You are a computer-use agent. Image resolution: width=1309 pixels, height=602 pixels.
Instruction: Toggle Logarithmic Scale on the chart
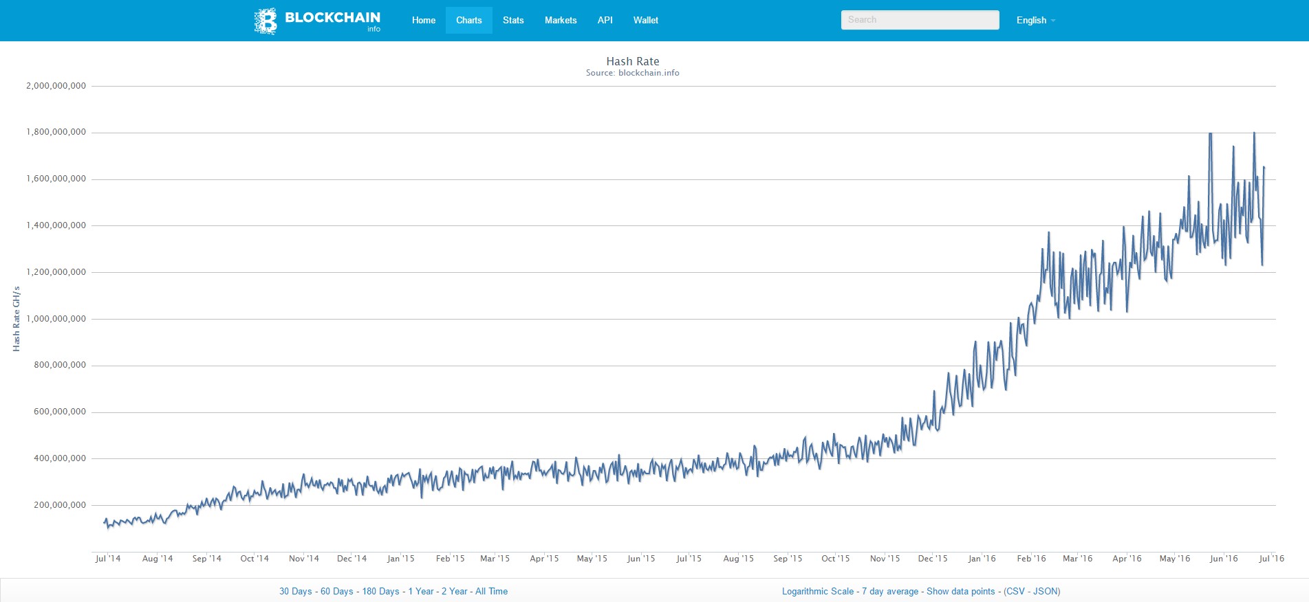click(818, 592)
